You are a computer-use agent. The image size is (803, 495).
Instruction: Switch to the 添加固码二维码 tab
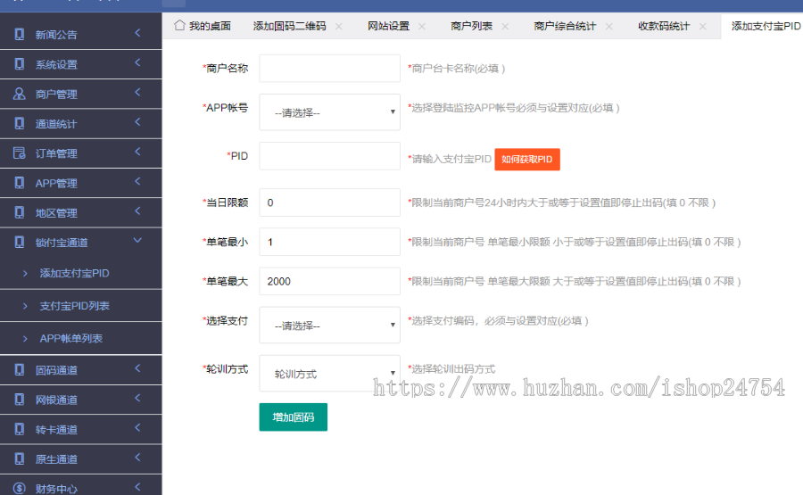tap(289, 26)
